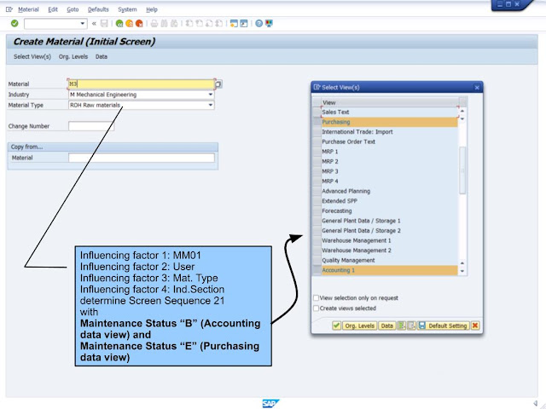Select the Warehouse Management 2 view row
The height and width of the screenshot is (409, 546).
click(x=389, y=250)
